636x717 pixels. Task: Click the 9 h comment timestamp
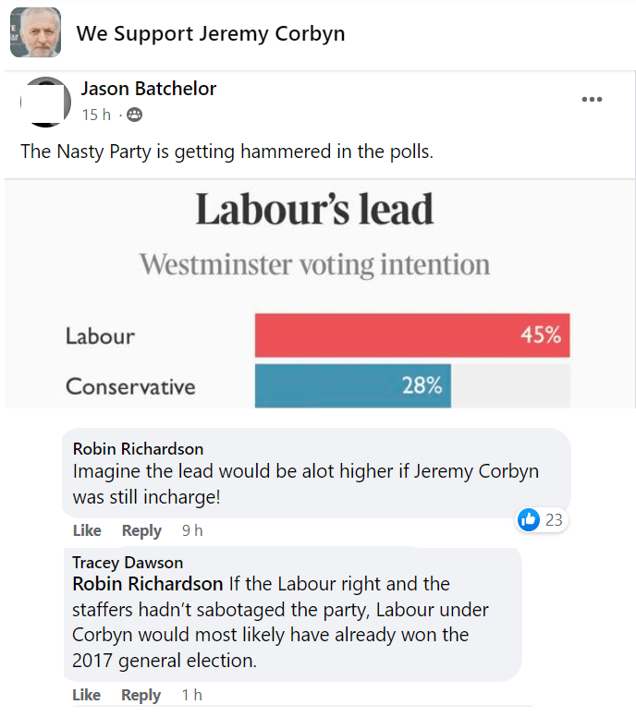tap(192, 530)
